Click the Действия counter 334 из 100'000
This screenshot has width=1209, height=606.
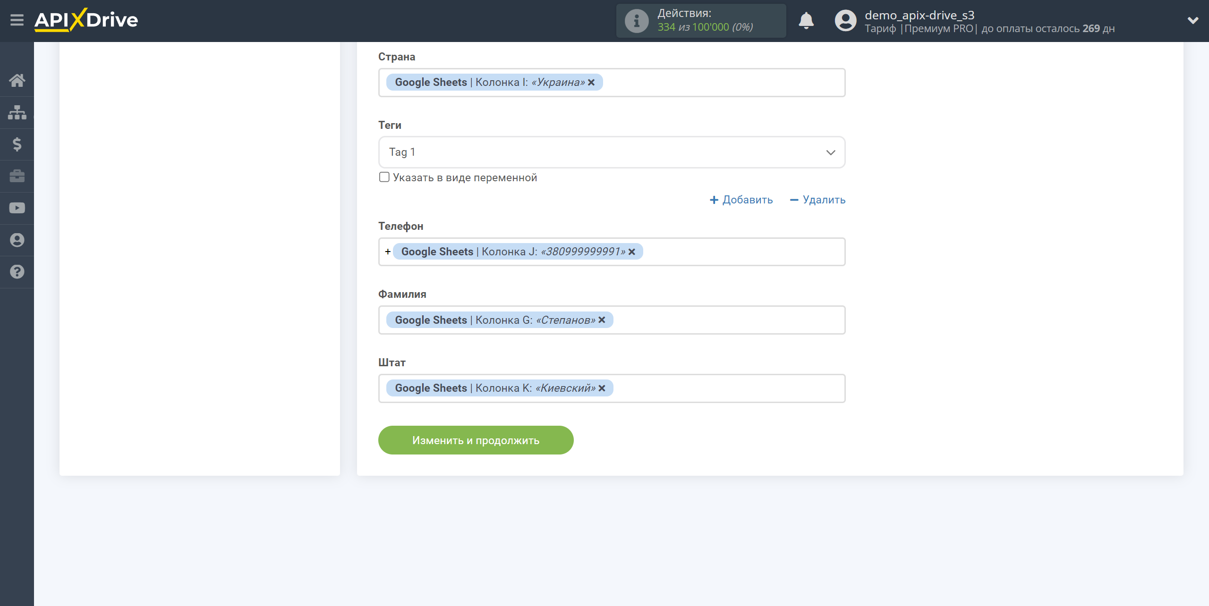click(x=705, y=27)
